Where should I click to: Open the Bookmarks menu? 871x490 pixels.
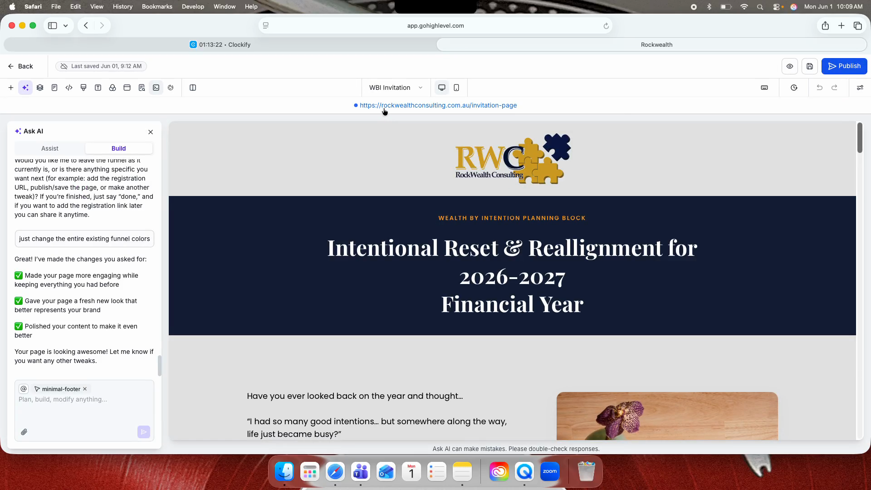coord(157,7)
